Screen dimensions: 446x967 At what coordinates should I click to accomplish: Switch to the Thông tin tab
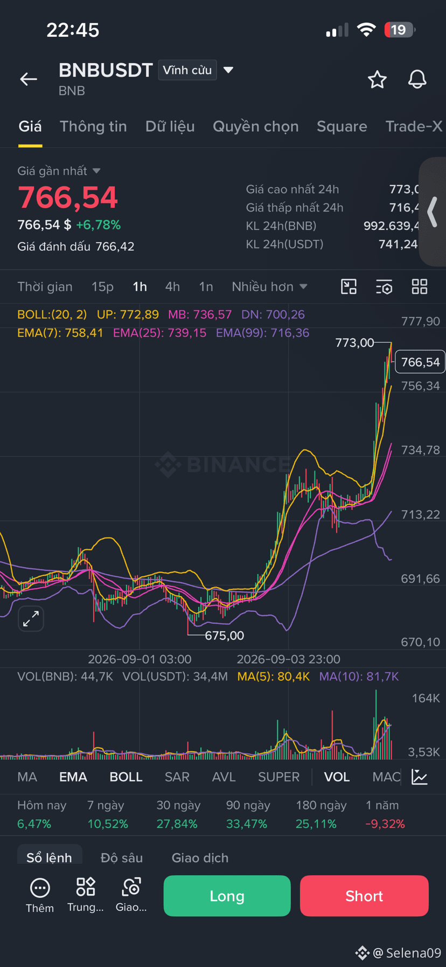[x=93, y=126]
